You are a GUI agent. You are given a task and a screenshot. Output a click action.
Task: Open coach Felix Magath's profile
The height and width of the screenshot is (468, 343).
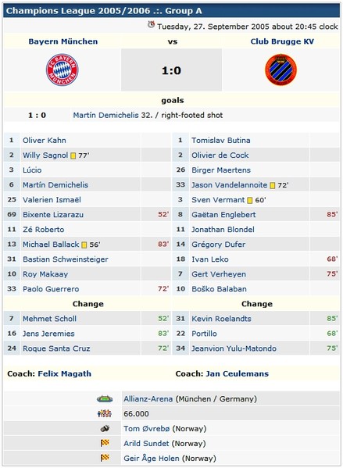(x=65, y=373)
